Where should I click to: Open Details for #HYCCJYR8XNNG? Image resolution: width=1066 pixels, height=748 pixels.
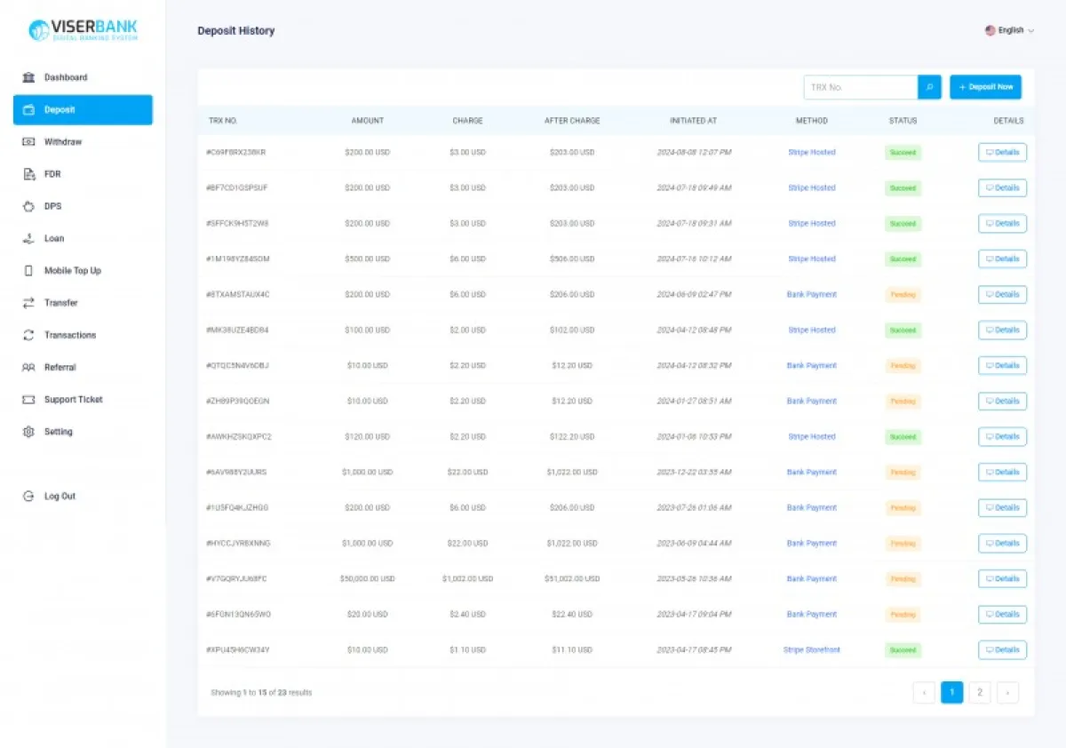click(x=1002, y=544)
